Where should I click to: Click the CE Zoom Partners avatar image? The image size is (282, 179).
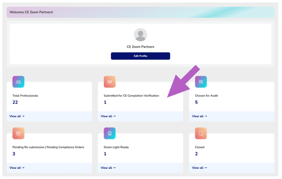(140, 35)
